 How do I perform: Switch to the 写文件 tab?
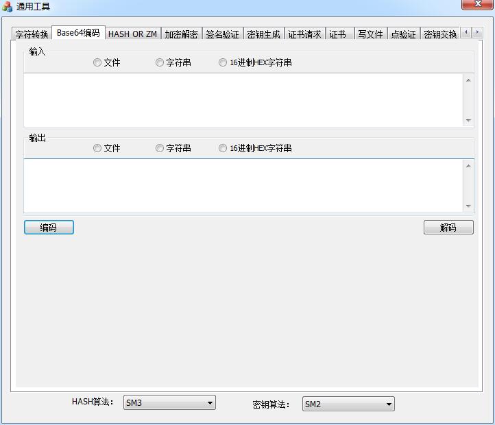tap(371, 34)
